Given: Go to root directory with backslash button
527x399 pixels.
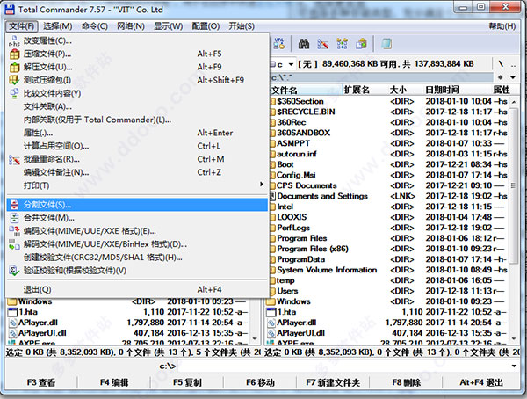Looking at the screenshot, I should coord(502,64).
